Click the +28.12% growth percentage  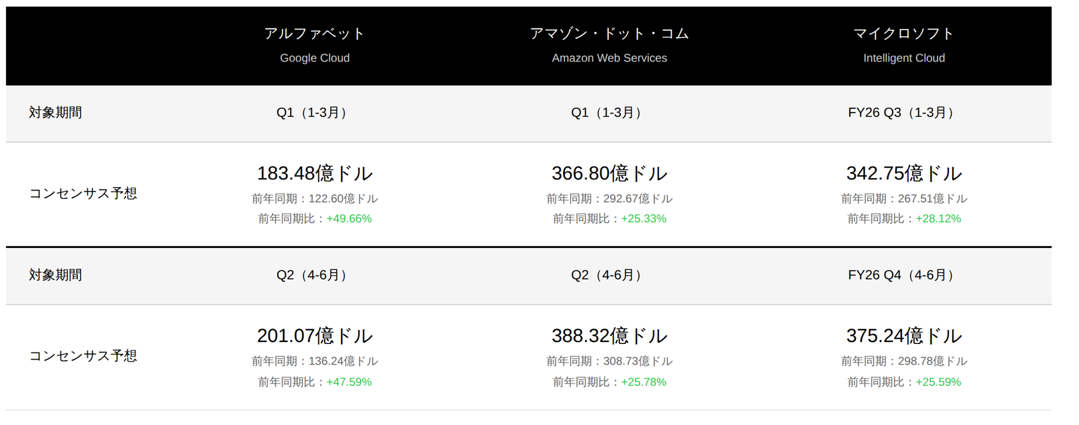(938, 219)
